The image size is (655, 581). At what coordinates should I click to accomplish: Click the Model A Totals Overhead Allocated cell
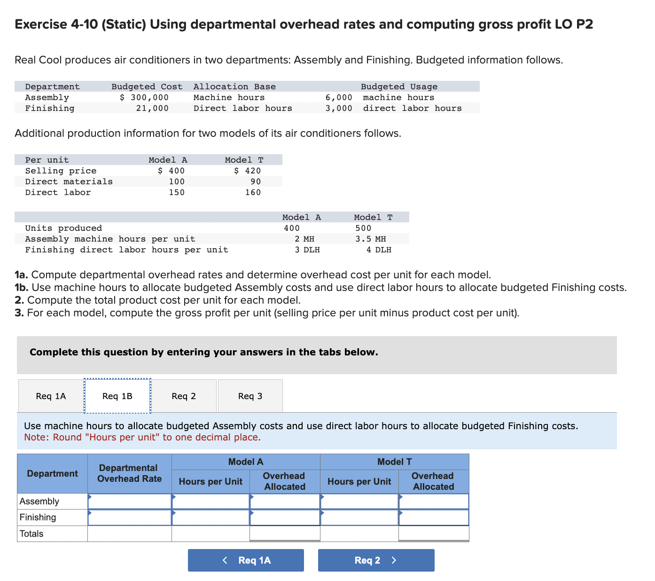pos(284,533)
